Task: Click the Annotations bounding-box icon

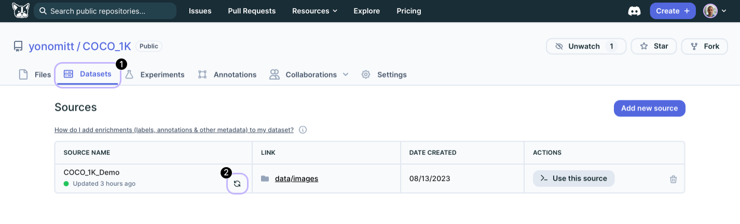Action: point(202,74)
